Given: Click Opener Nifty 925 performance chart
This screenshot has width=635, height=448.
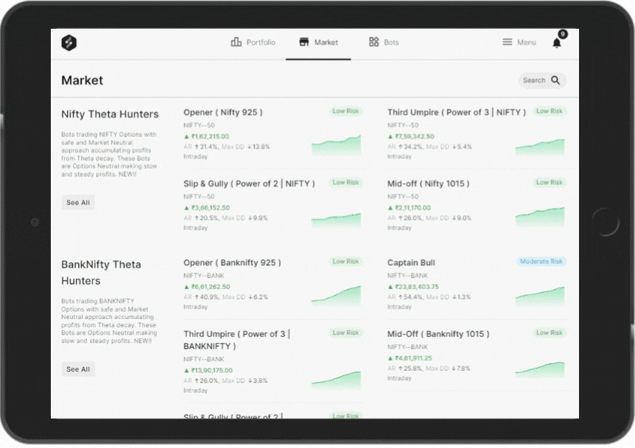Looking at the screenshot, I should point(336,145).
